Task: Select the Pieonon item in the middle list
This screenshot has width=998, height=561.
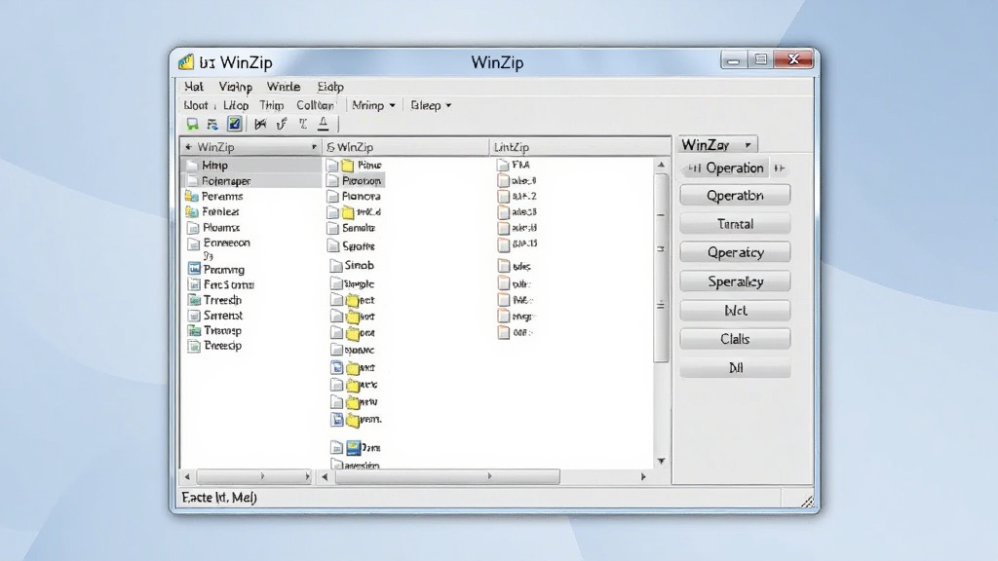Action: coord(362,180)
